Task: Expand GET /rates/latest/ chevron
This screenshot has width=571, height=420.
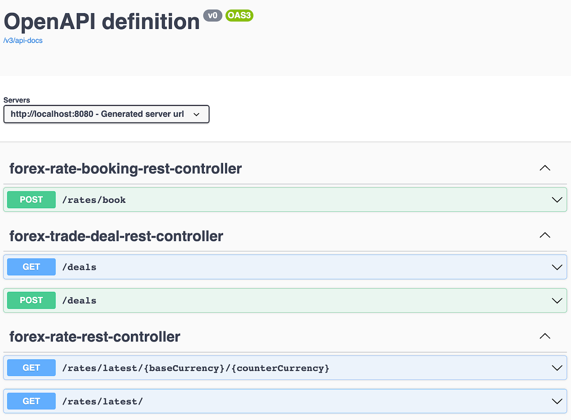Action: pyautogui.click(x=557, y=401)
